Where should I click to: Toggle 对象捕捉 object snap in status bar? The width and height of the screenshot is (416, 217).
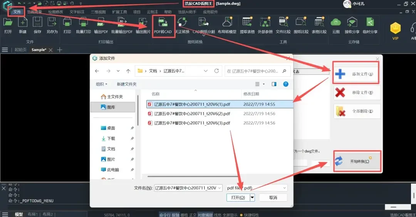(x=205, y=215)
